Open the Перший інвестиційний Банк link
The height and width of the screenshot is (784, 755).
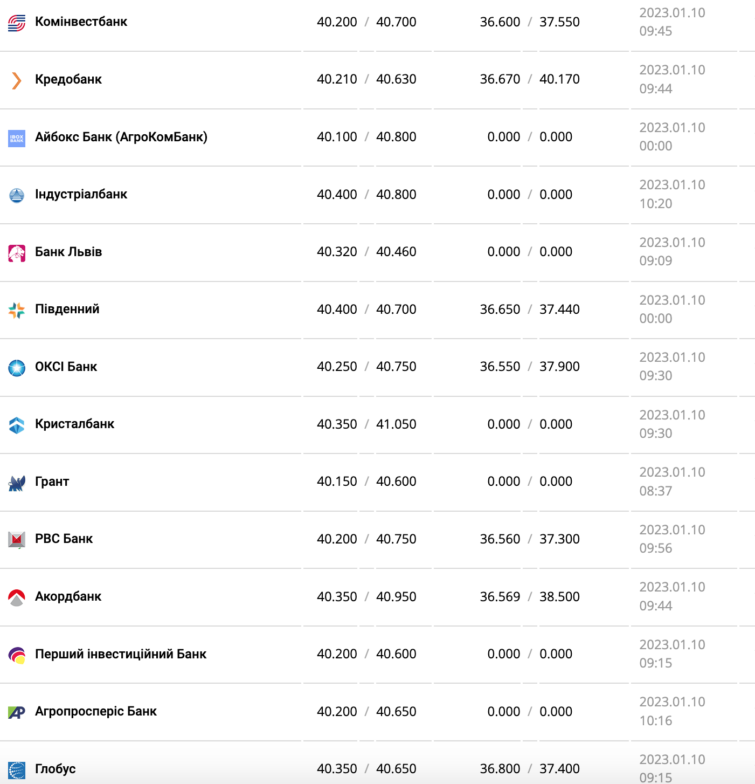pos(121,654)
